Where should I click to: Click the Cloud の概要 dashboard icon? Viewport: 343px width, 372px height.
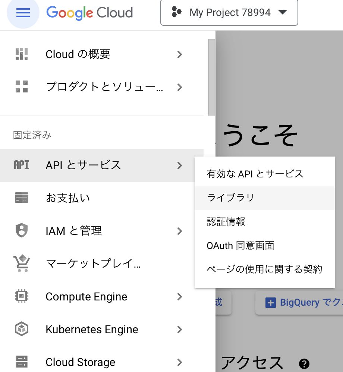coord(22,54)
